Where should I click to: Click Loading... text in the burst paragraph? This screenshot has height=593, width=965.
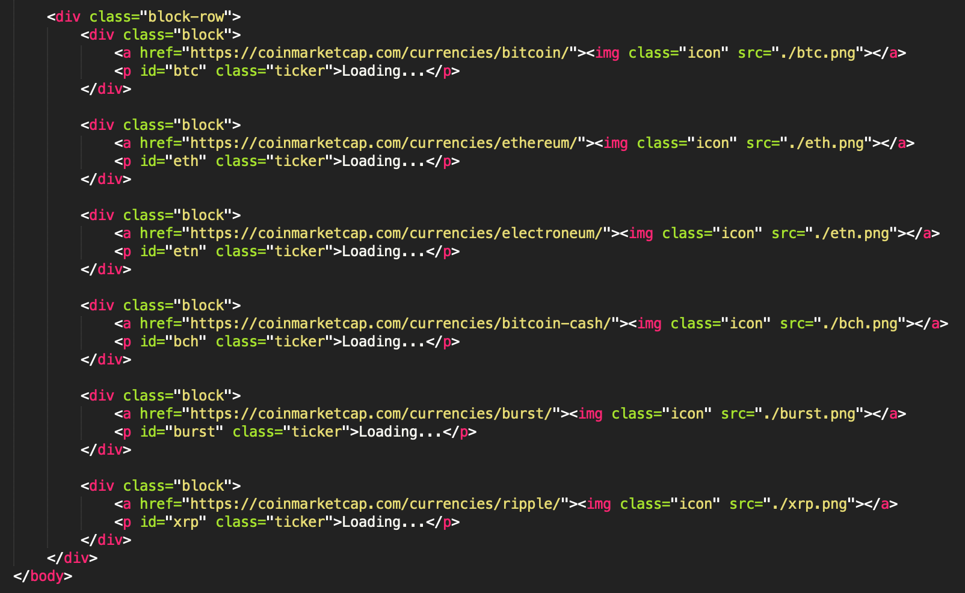(401, 432)
